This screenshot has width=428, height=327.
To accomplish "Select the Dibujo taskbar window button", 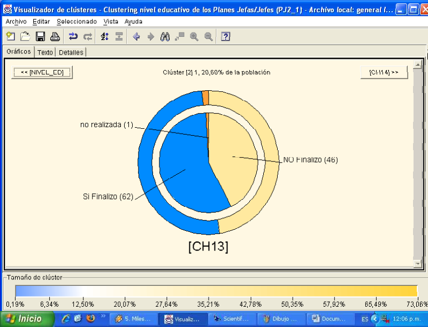I will pos(281,318).
